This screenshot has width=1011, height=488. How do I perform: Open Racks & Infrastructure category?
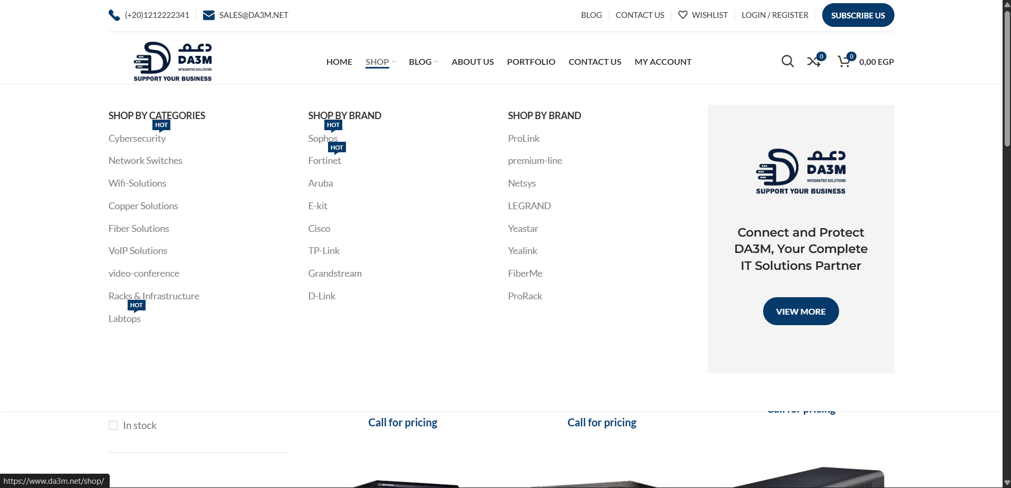(x=154, y=296)
